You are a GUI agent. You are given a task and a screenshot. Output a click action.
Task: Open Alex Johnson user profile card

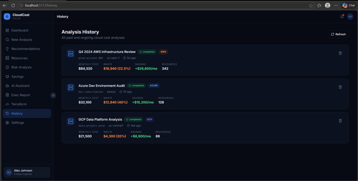pyautogui.click(x=27, y=172)
